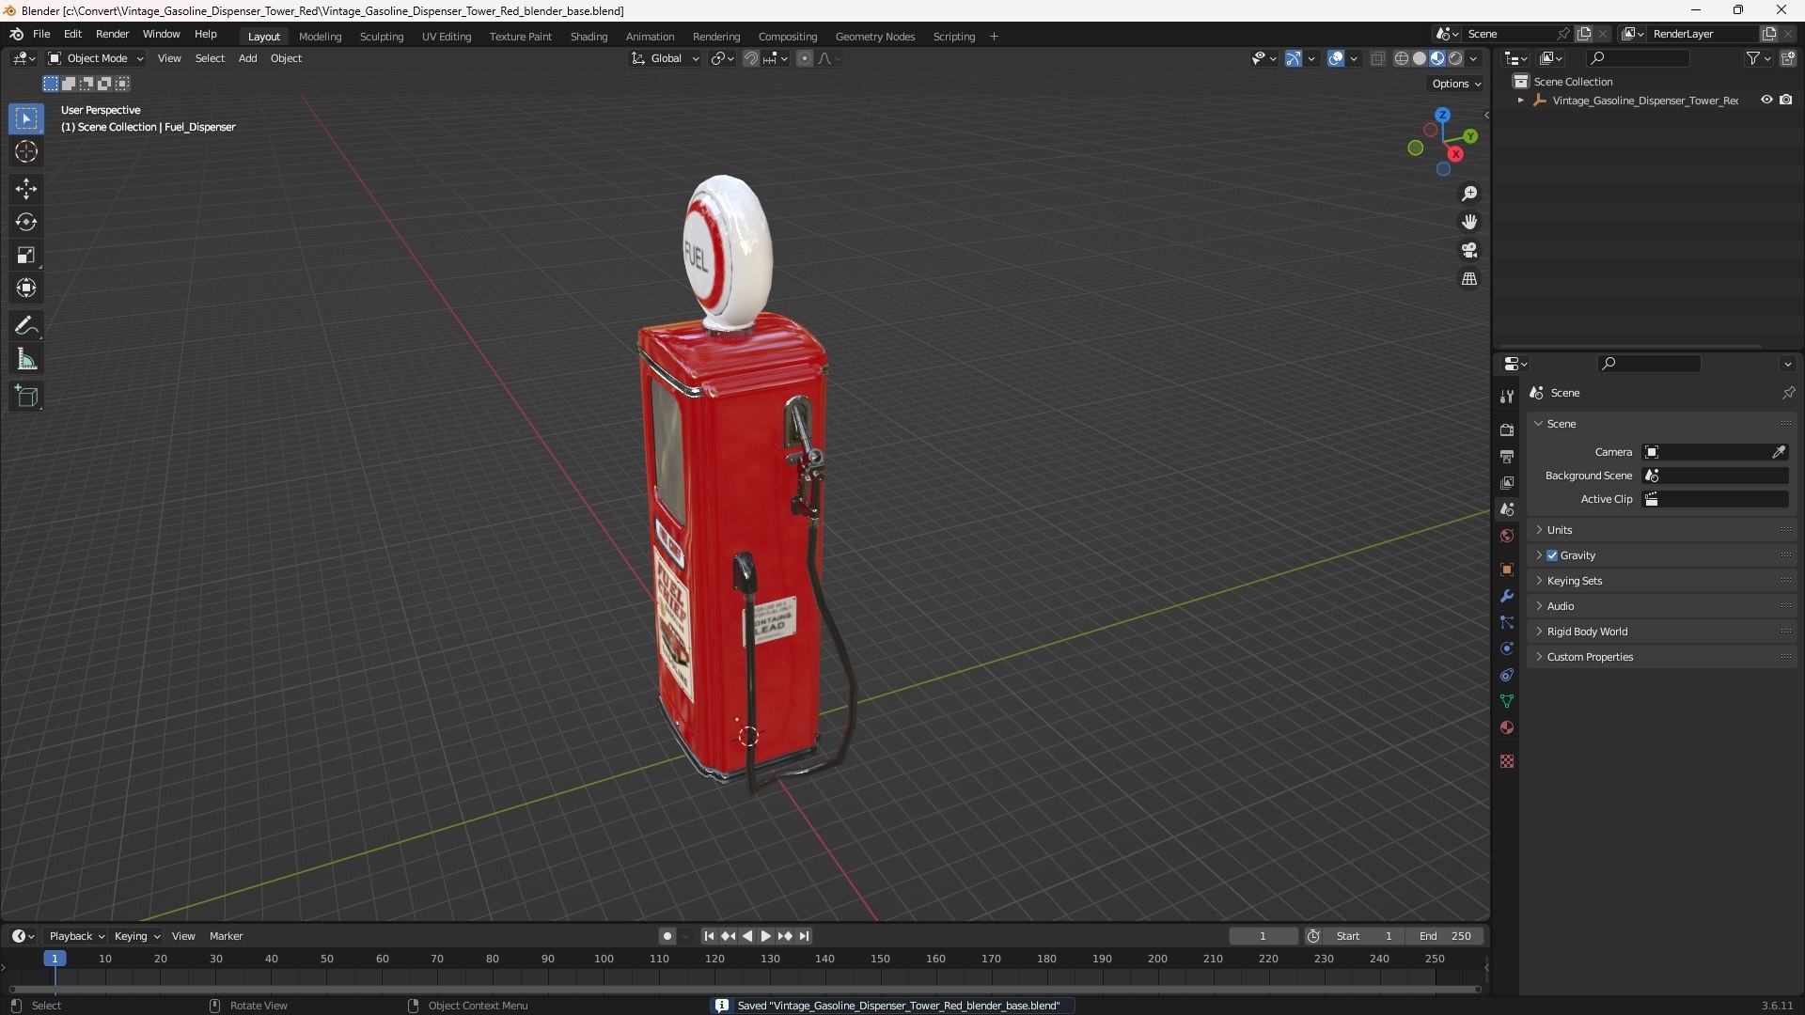Click the Pan view hand icon

pyautogui.click(x=1469, y=222)
